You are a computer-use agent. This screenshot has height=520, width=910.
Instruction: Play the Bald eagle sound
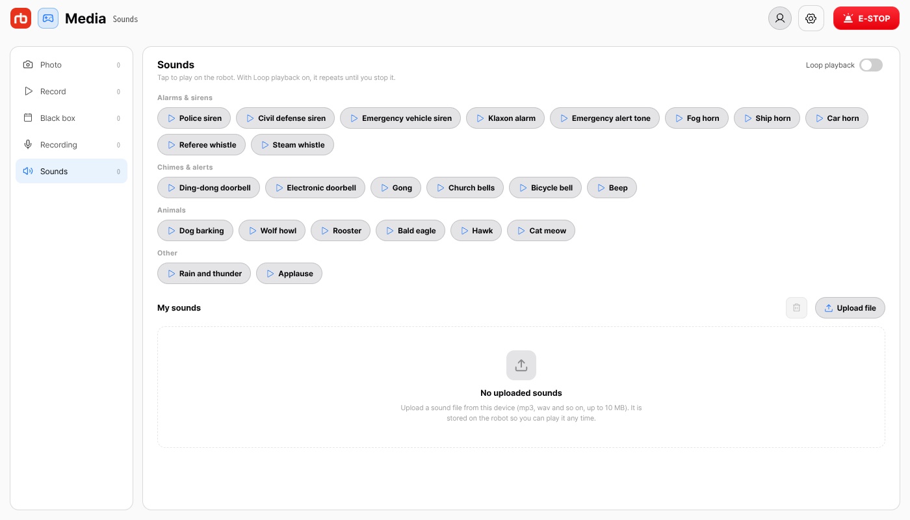pyautogui.click(x=410, y=231)
